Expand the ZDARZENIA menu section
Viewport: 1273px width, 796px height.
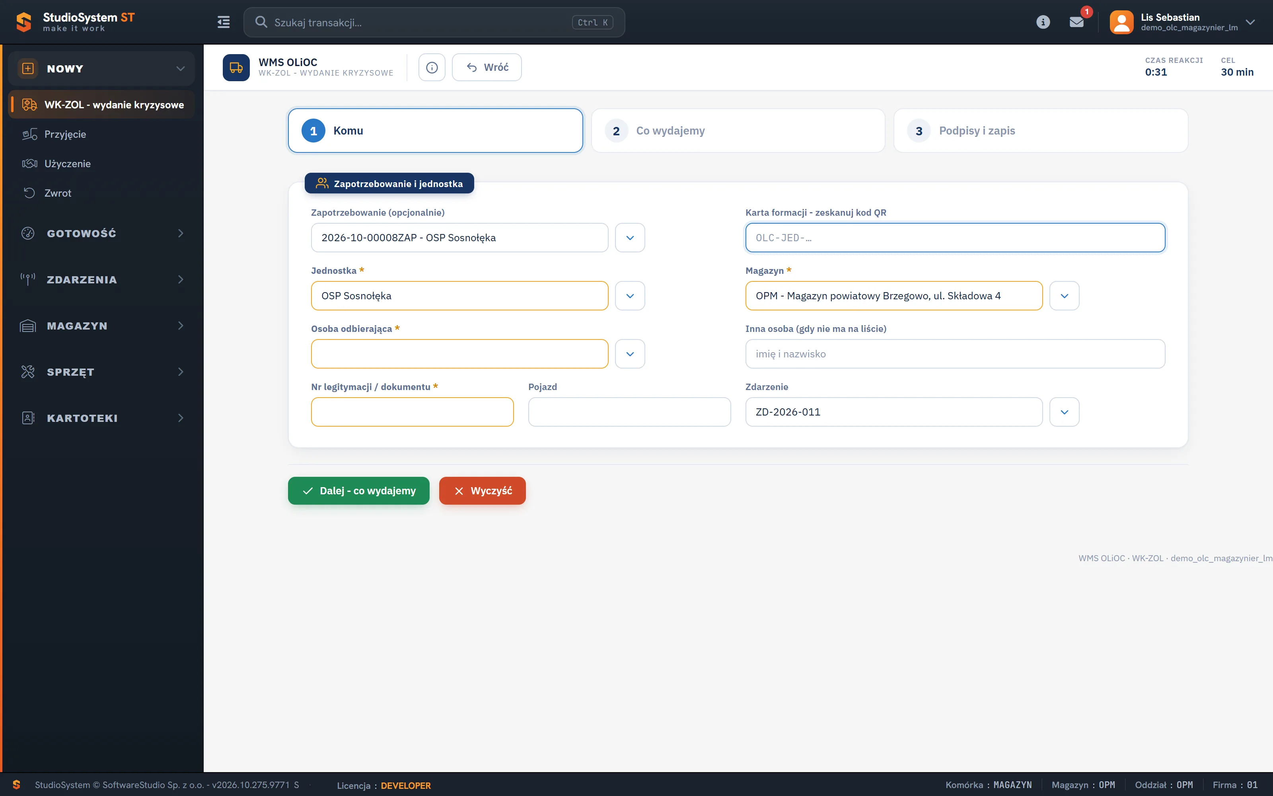pyautogui.click(x=181, y=279)
